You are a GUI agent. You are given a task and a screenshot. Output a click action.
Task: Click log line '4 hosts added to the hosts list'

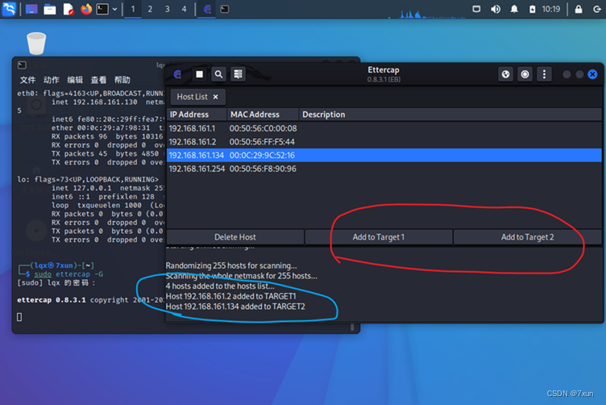coord(219,286)
